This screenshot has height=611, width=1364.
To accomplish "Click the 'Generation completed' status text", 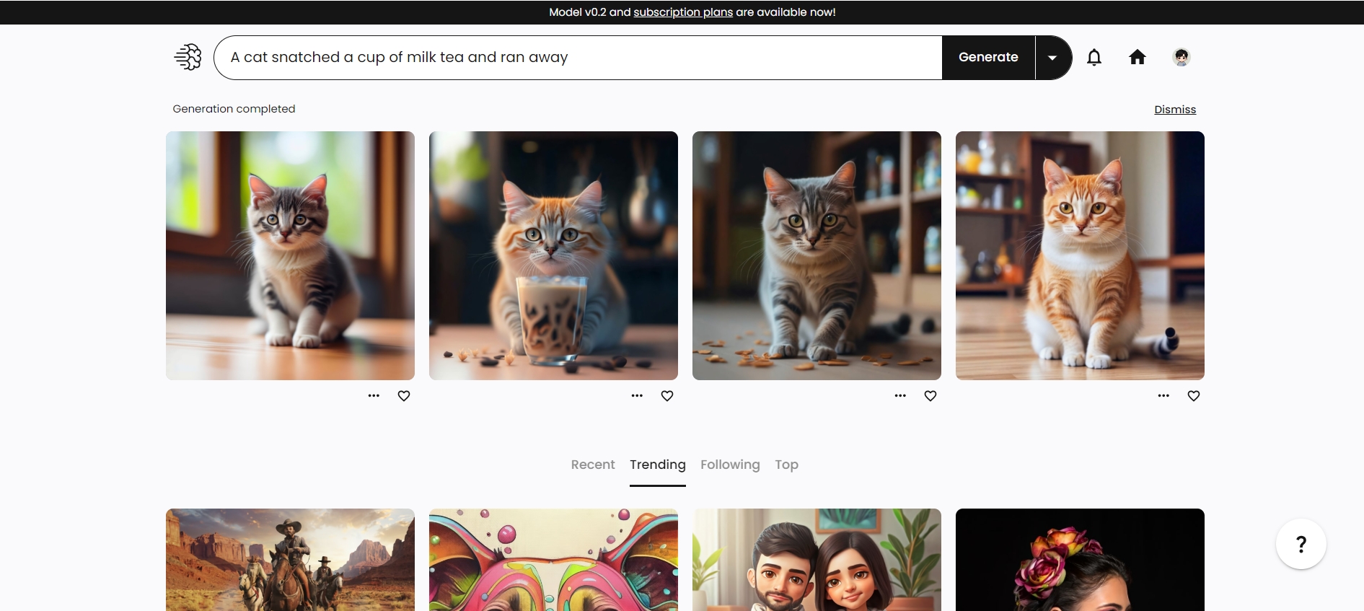I will click(x=234, y=109).
